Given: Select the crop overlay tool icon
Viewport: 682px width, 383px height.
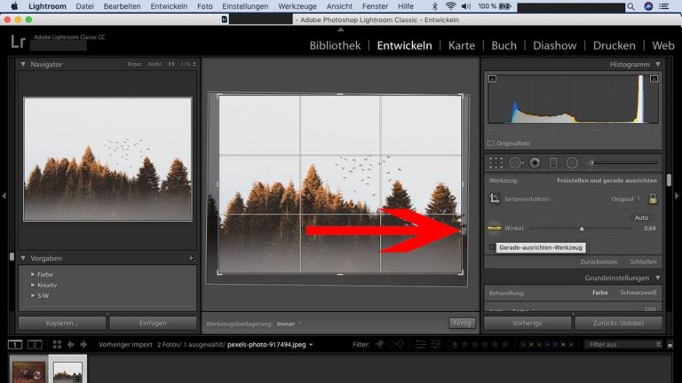Looking at the screenshot, I should point(496,162).
